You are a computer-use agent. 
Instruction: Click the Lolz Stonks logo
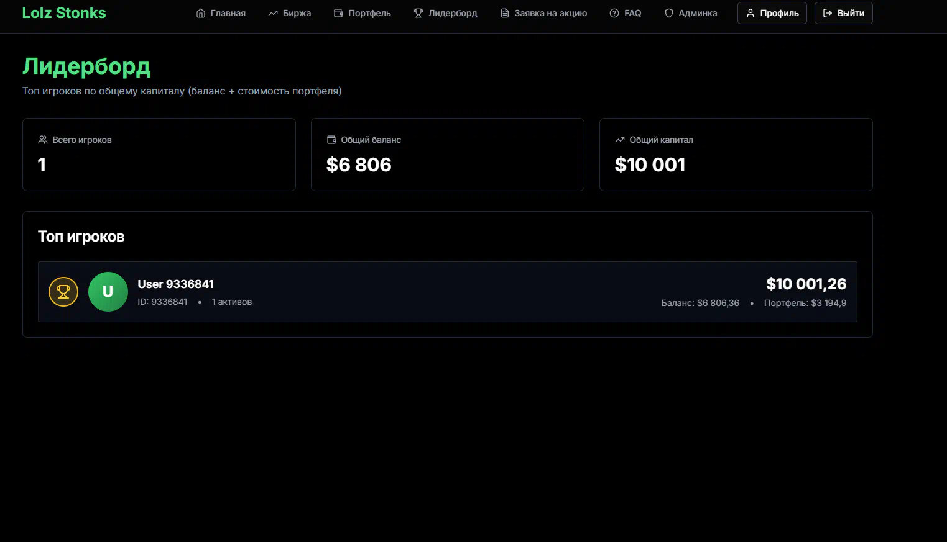pyautogui.click(x=64, y=13)
